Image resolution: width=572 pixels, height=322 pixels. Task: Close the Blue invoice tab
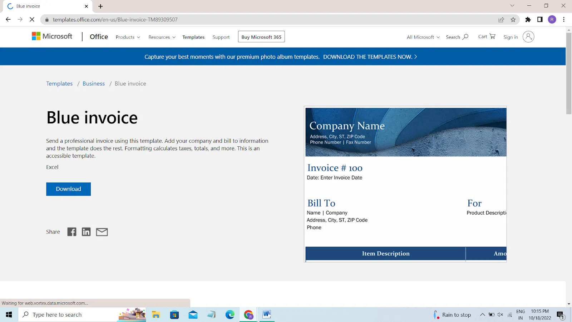(86, 6)
